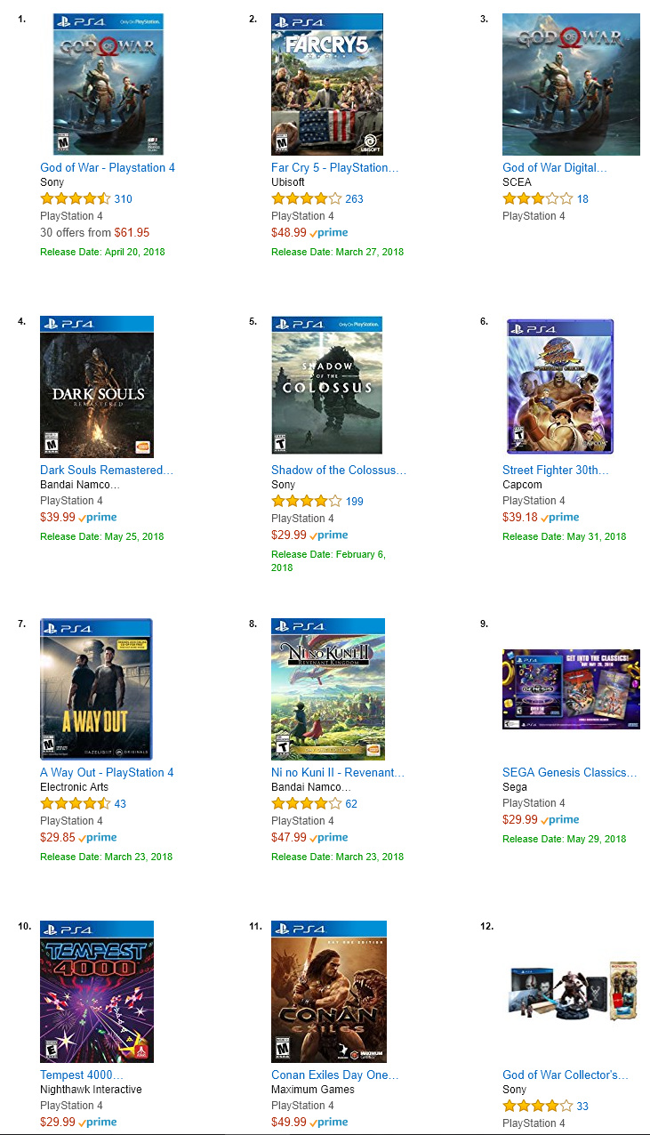This screenshot has width=650, height=1135.
Task: Click the "God of War Digital..." title link
Action: click(555, 167)
